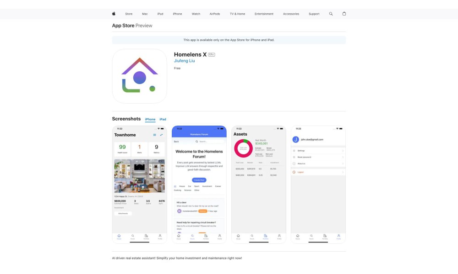Open the Townhome screenshot thumbnail

(140, 184)
